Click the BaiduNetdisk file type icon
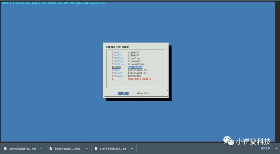280x154 pixels. pos(51,149)
